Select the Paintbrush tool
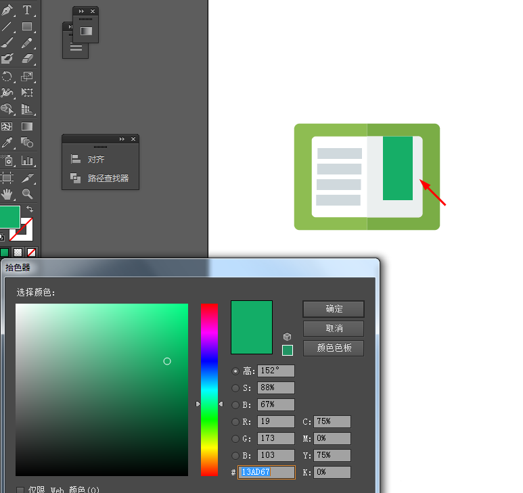 coord(7,43)
